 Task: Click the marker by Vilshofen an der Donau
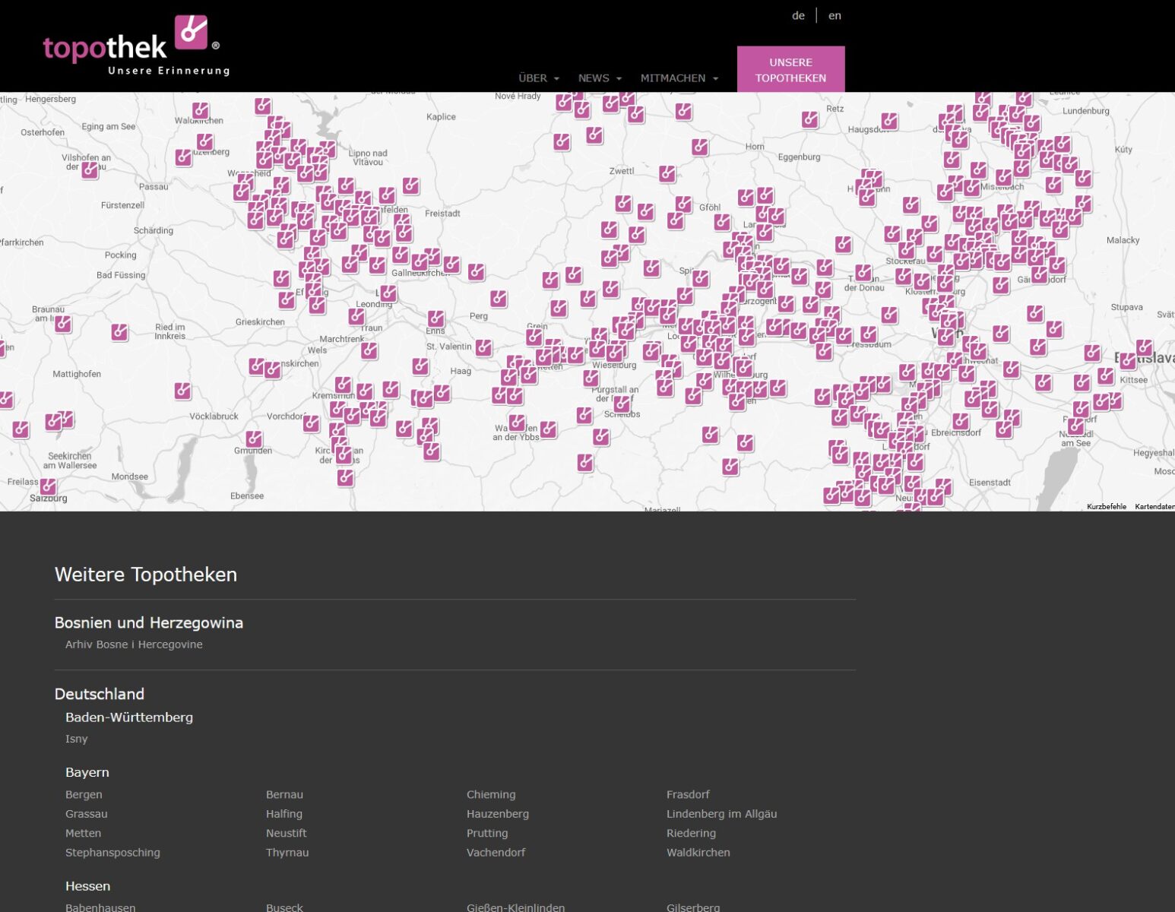(90, 169)
